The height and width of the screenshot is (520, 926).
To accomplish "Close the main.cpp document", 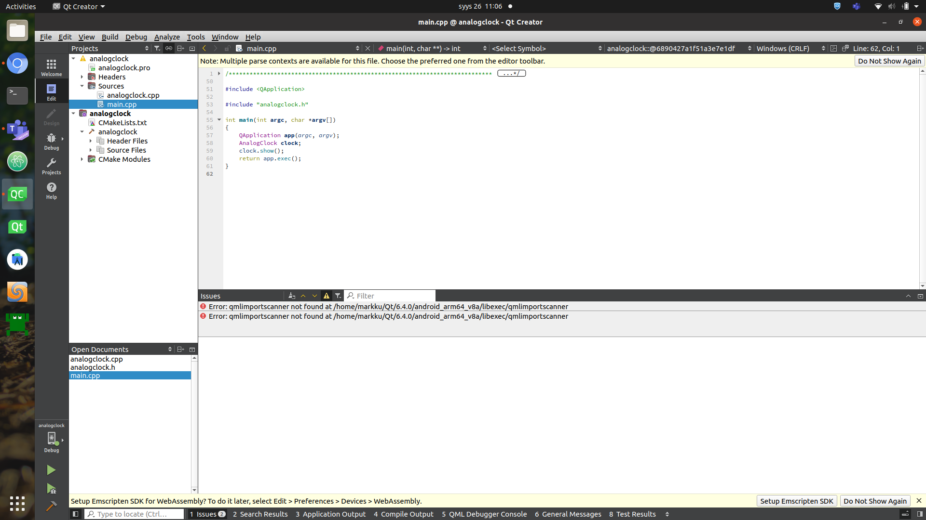I will [x=368, y=48].
